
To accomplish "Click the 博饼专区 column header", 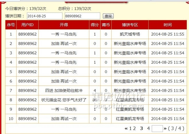I will point(130,25).
